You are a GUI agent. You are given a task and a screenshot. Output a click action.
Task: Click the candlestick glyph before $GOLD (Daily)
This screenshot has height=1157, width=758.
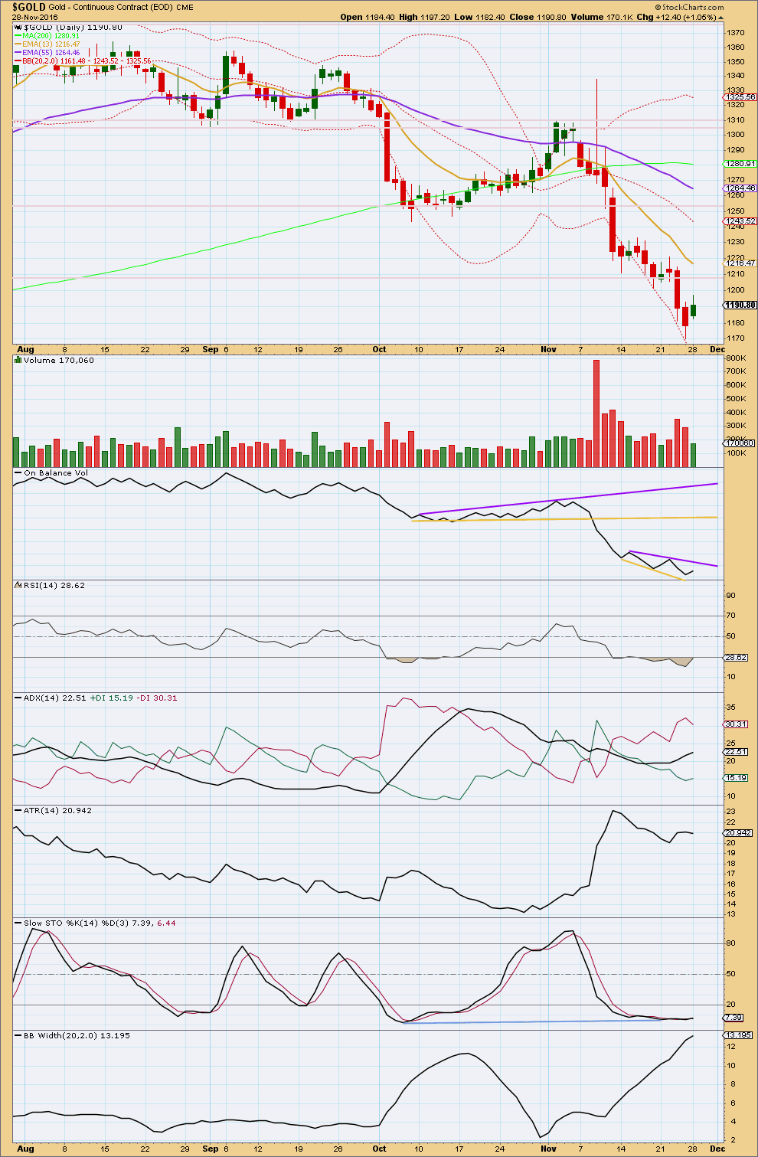point(18,27)
